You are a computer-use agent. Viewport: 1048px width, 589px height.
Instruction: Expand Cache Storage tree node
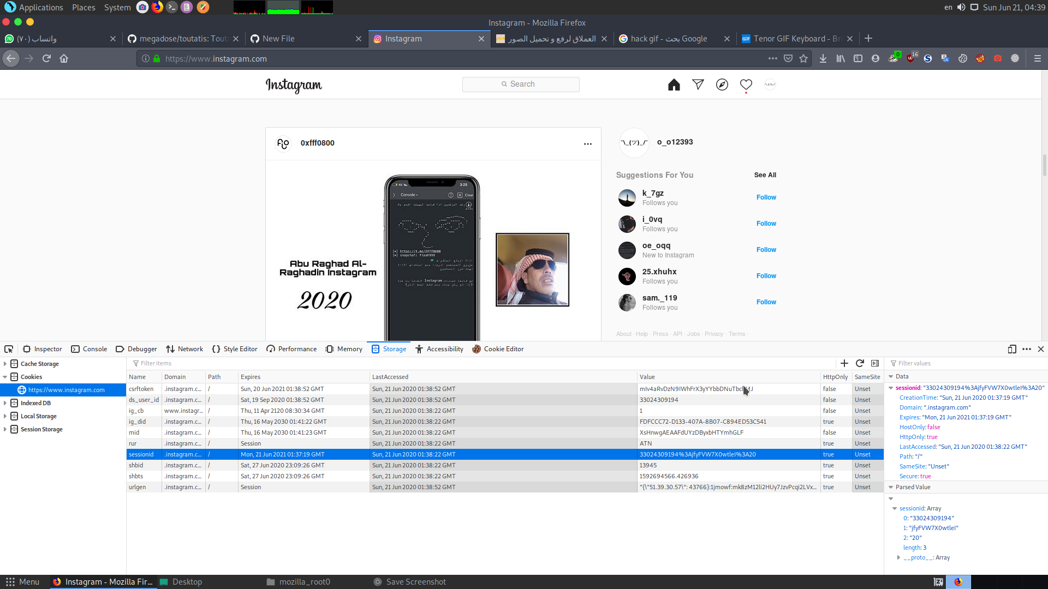(x=5, y=364)
